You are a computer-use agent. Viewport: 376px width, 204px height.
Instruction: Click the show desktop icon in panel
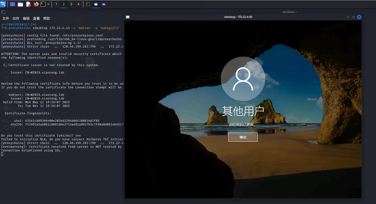pos(12,4)
